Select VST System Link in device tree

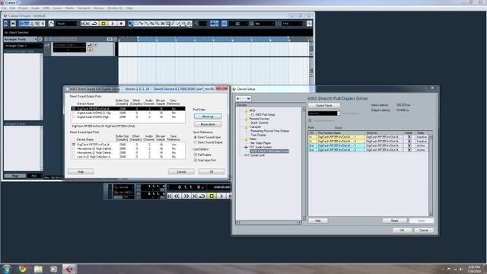[254, 155]
